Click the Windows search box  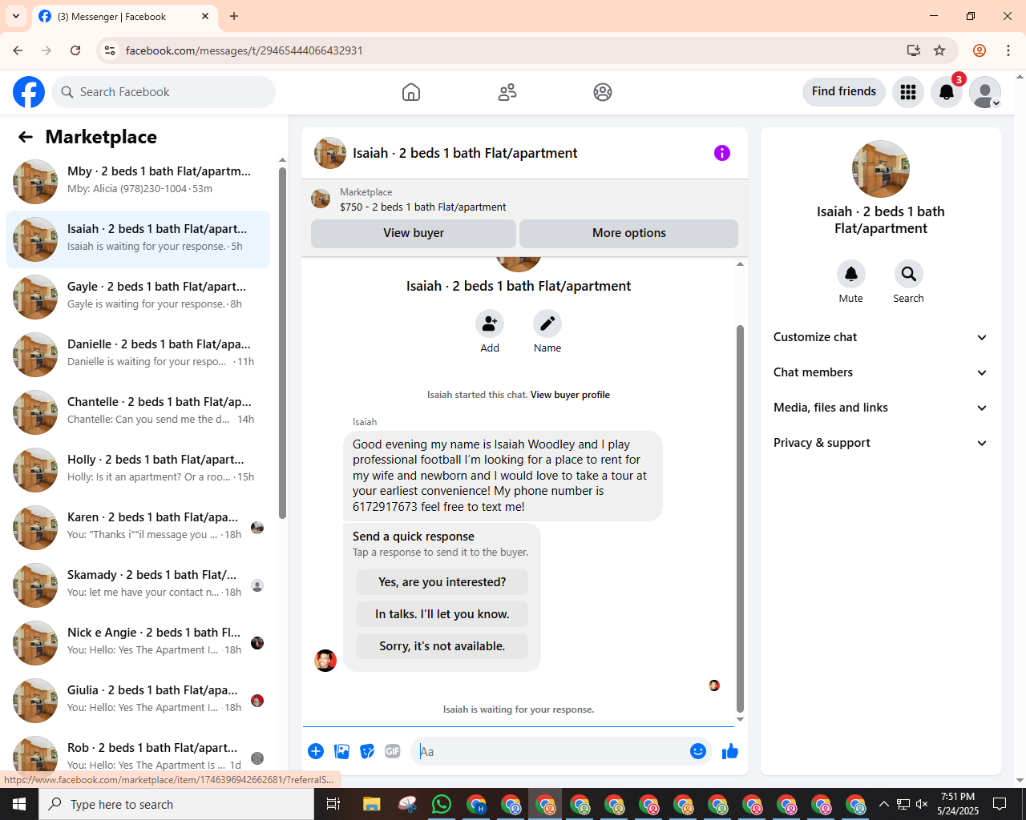pyautogui.click(x=176, y=804)
